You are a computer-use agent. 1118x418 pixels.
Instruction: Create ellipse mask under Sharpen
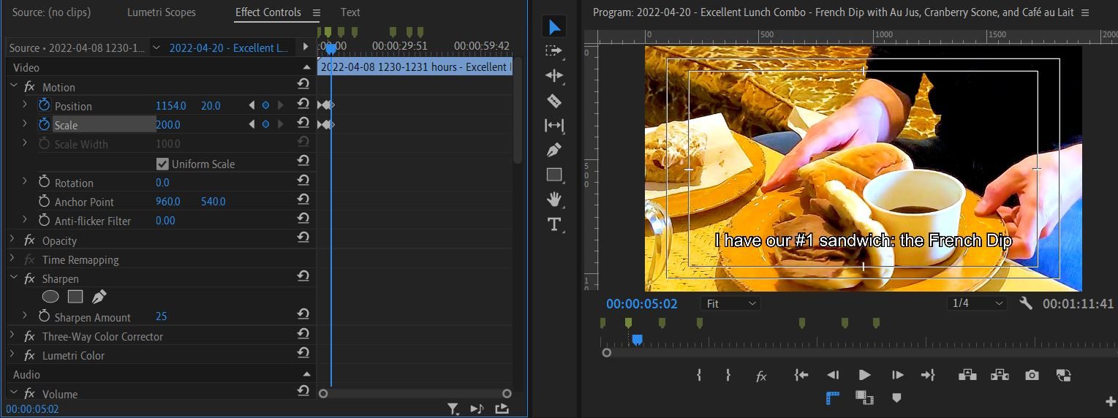click(50, 297)
